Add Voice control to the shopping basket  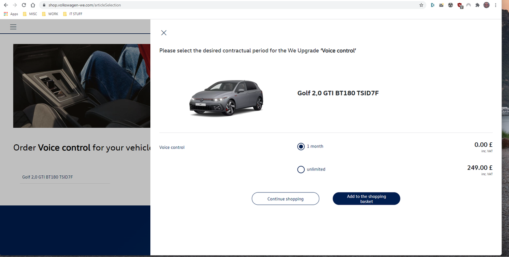pyautogui.click(x=366, y=199)
